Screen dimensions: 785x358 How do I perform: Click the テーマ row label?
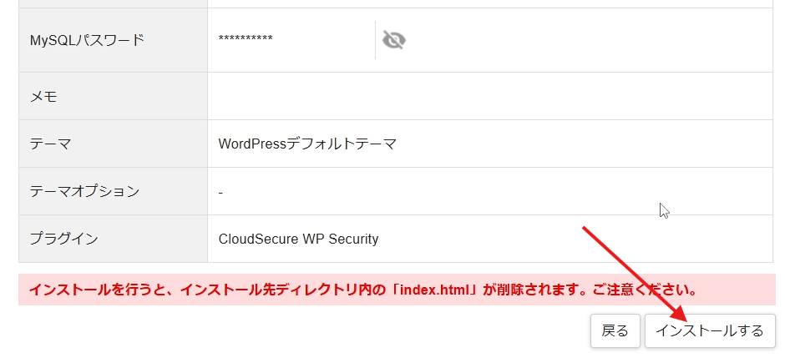pos(50,144)
